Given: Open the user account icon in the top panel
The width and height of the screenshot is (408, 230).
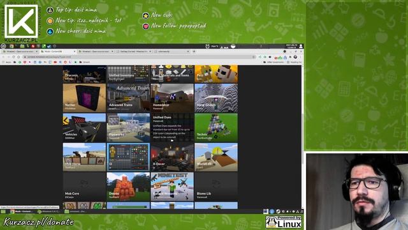Looking at the screenshot, I should (x=301, y=46).
